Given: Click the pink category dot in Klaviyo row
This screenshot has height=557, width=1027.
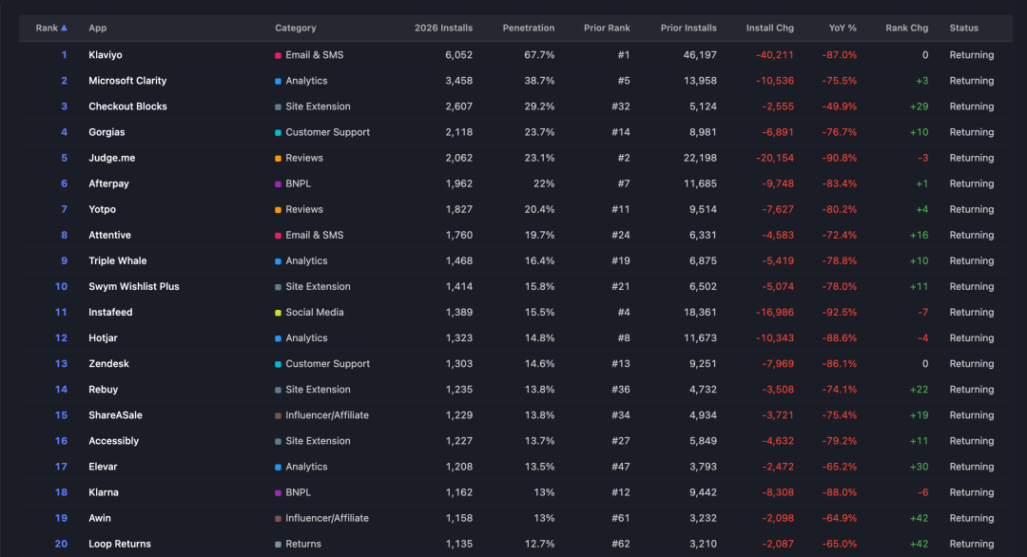Looking at the screenshot, I should [279, 56].
